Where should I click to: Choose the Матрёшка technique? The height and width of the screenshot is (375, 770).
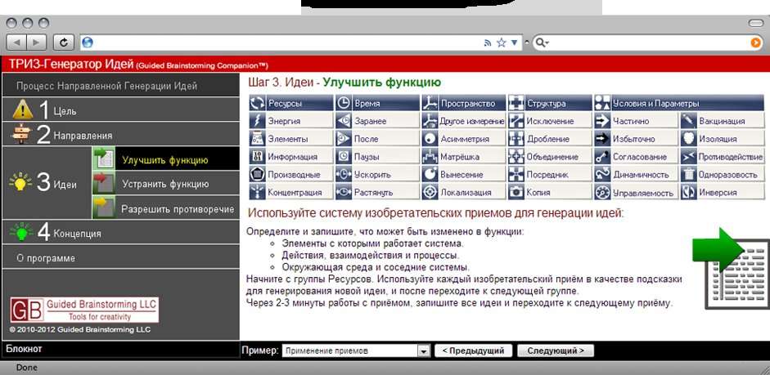tap(463, 156)
